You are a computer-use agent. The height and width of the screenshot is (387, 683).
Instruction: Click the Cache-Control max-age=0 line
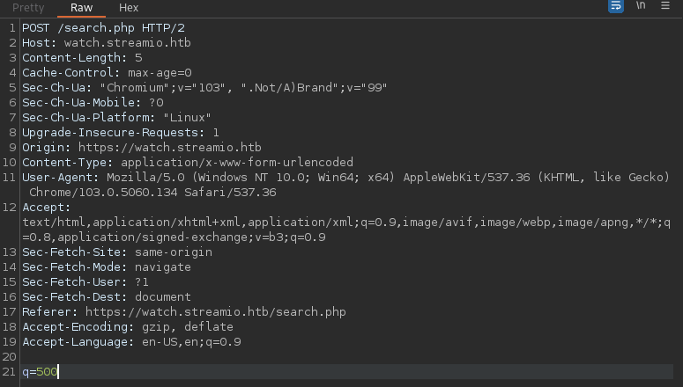[x=107, y=72]
